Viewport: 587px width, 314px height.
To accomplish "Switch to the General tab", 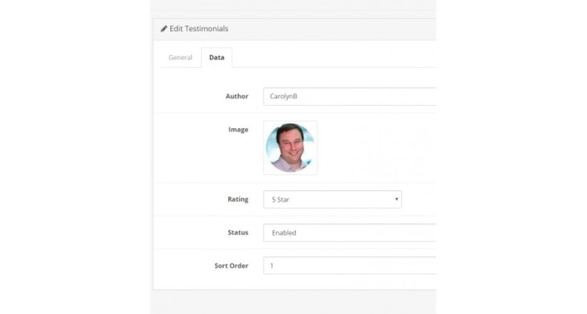I will pos(180,57).
